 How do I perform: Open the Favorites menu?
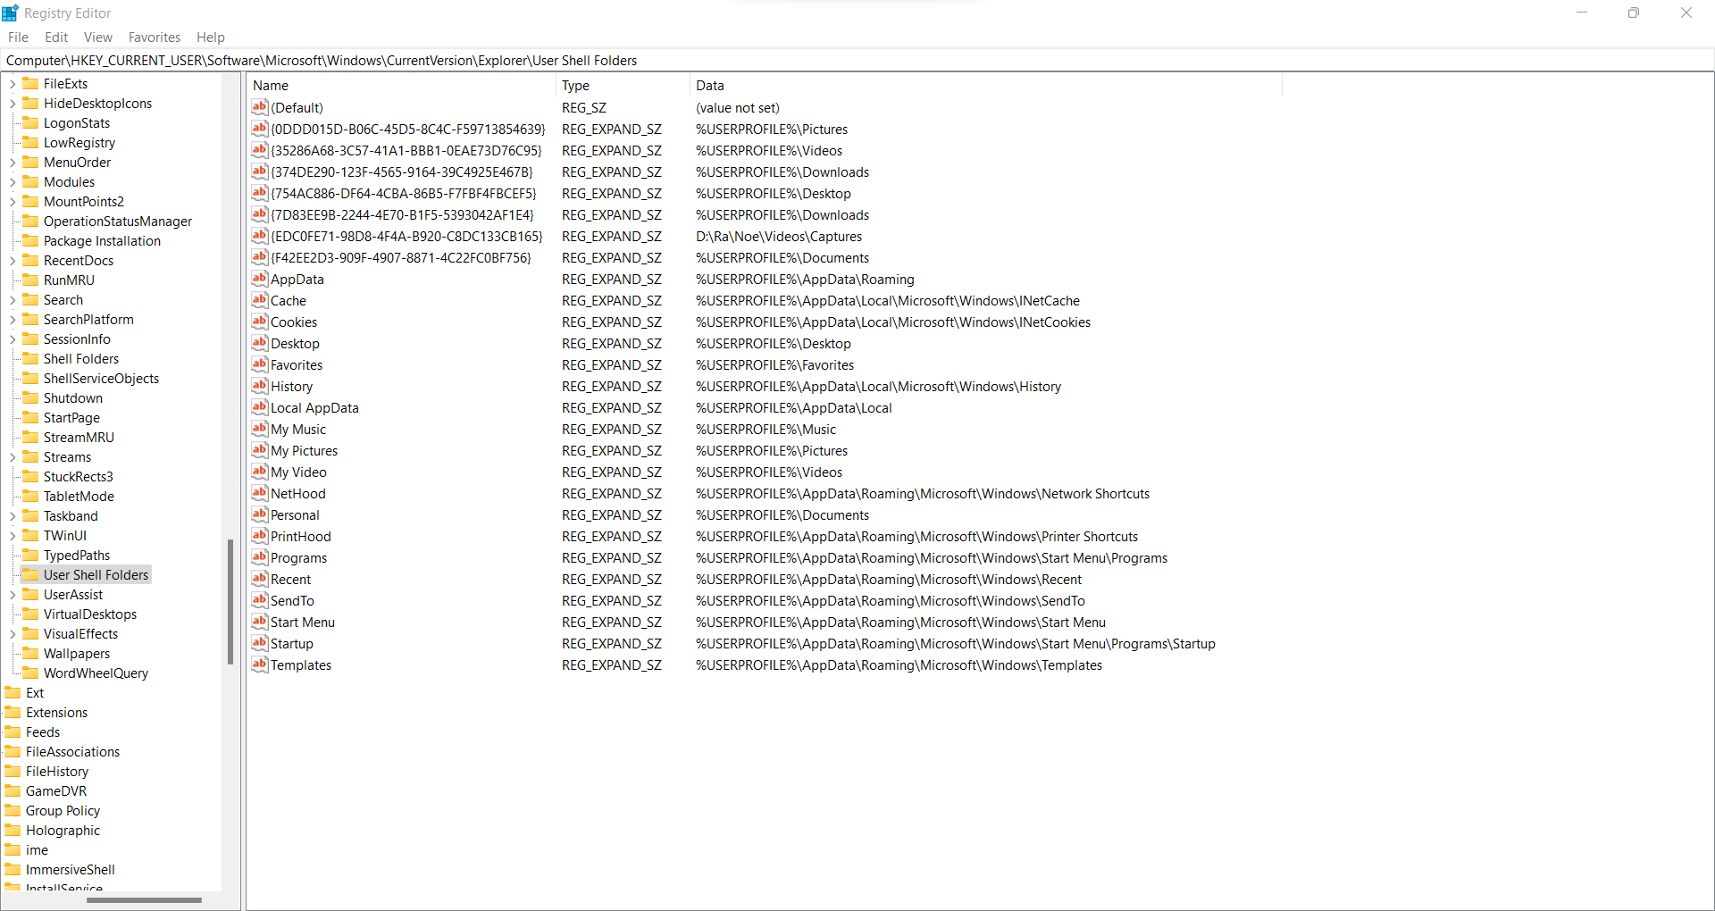[x=155, y=37]
